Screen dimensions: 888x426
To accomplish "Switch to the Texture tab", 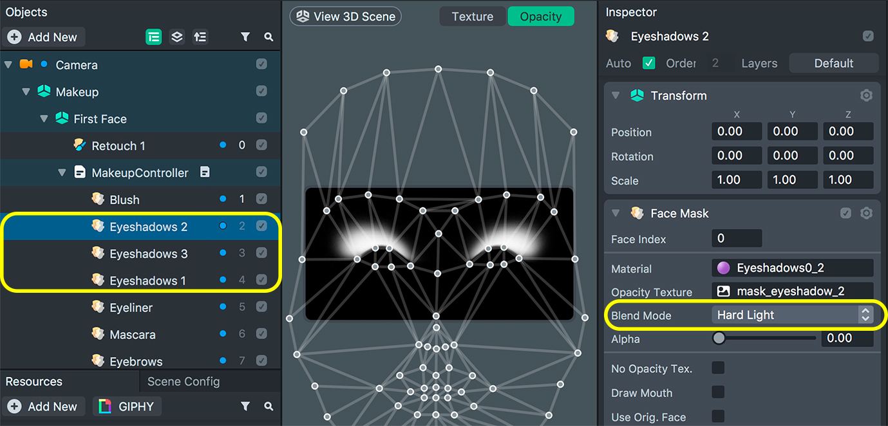I will point(472,17).
